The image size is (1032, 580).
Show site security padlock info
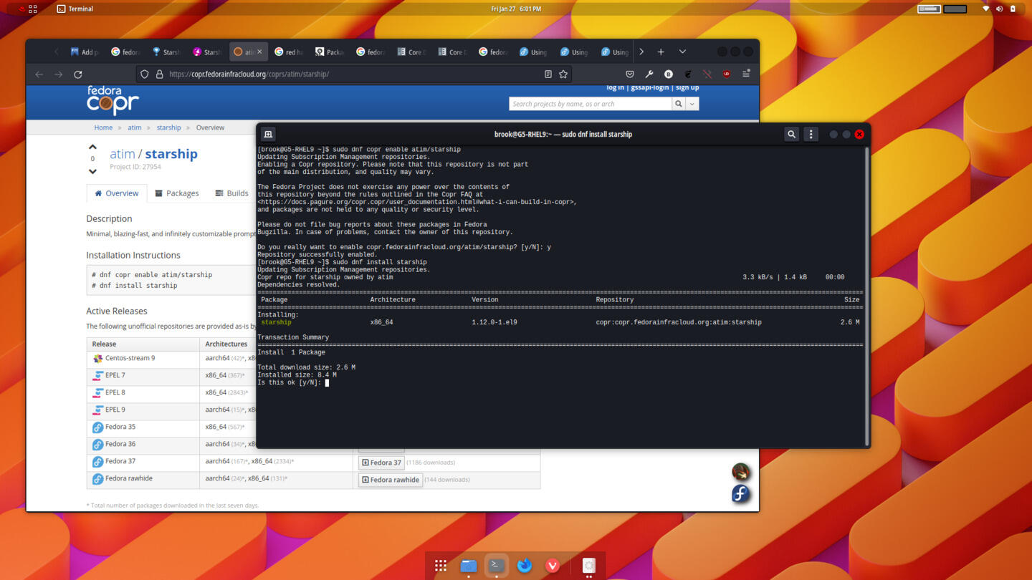(x=159, y=74)
